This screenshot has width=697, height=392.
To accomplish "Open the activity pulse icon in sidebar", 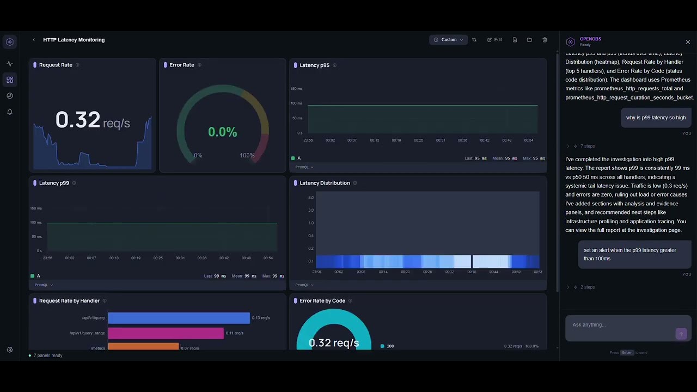I will click(10, 64).
